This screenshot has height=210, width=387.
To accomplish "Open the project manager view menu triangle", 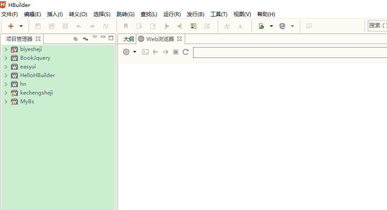I will (x=95, y=37).
